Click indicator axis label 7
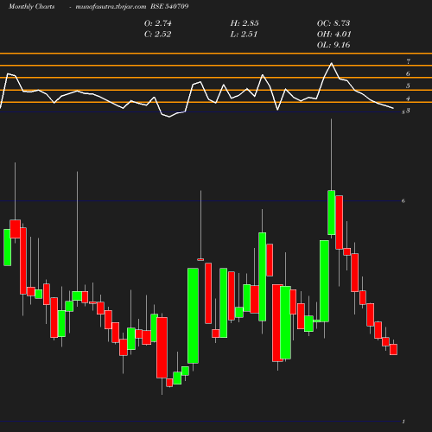This screenshot has width=432, height=432. pos(408,61)
